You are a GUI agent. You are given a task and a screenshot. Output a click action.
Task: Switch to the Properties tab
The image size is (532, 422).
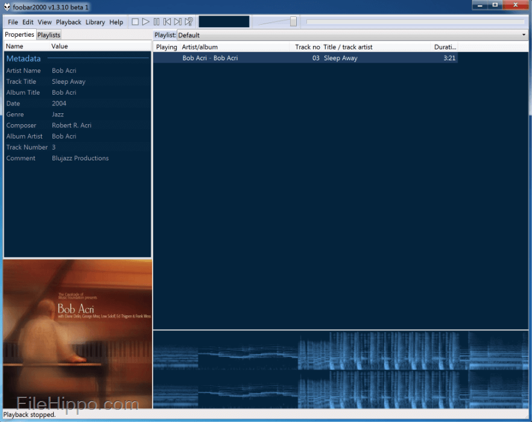19,34
